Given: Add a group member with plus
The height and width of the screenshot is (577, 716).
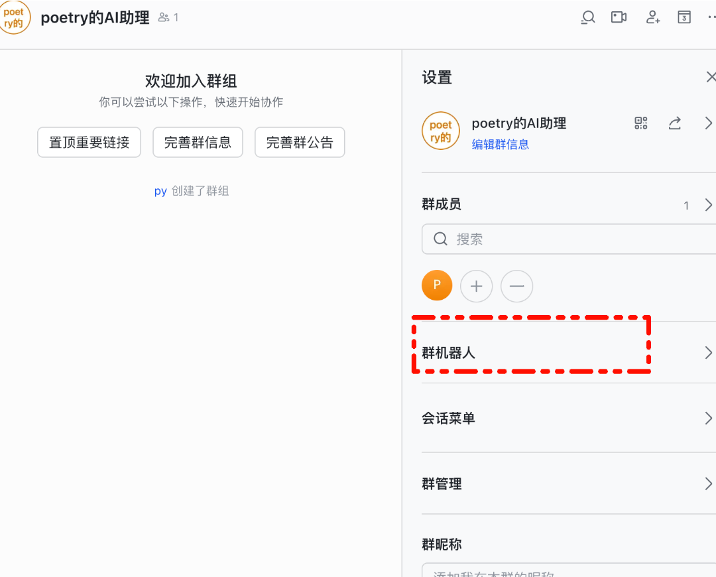Looking at the screenshot, I should tap(476, 286).
